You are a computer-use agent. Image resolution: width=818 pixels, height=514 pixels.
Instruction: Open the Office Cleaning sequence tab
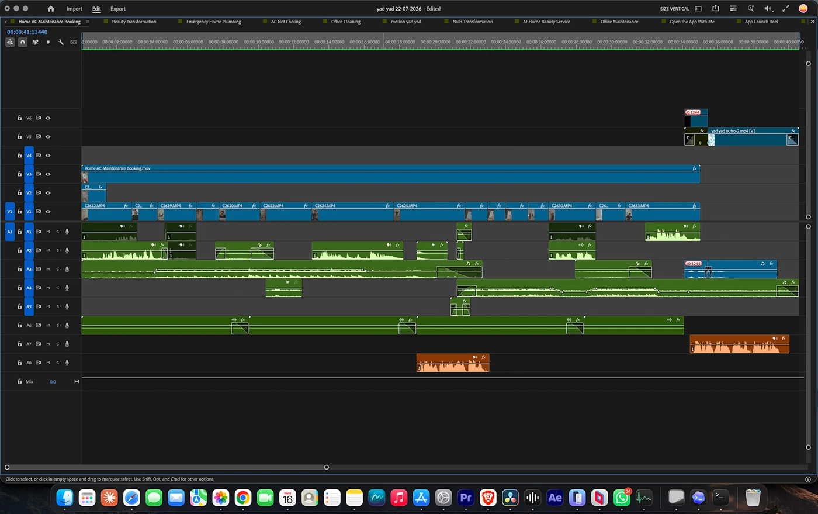[x=346, y=22]
